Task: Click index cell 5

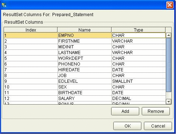Action: [31, 58]
